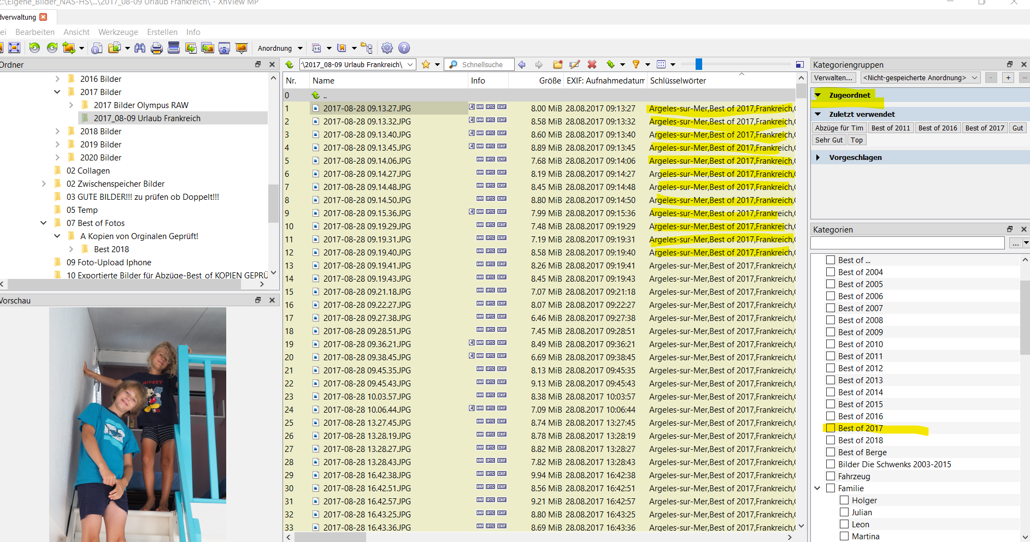Click the yellow star favorites icon
This screenshot has height=542, width=1030.
[x=426, y=64]
